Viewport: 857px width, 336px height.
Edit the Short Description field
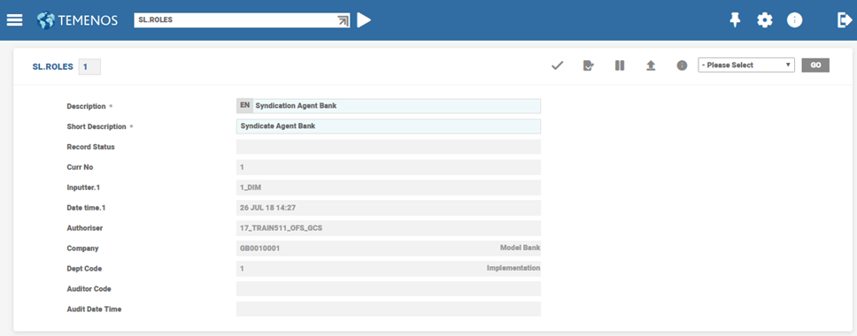(389, 126)
